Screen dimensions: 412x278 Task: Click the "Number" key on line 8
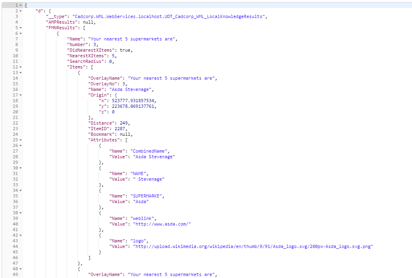(78, 44)
